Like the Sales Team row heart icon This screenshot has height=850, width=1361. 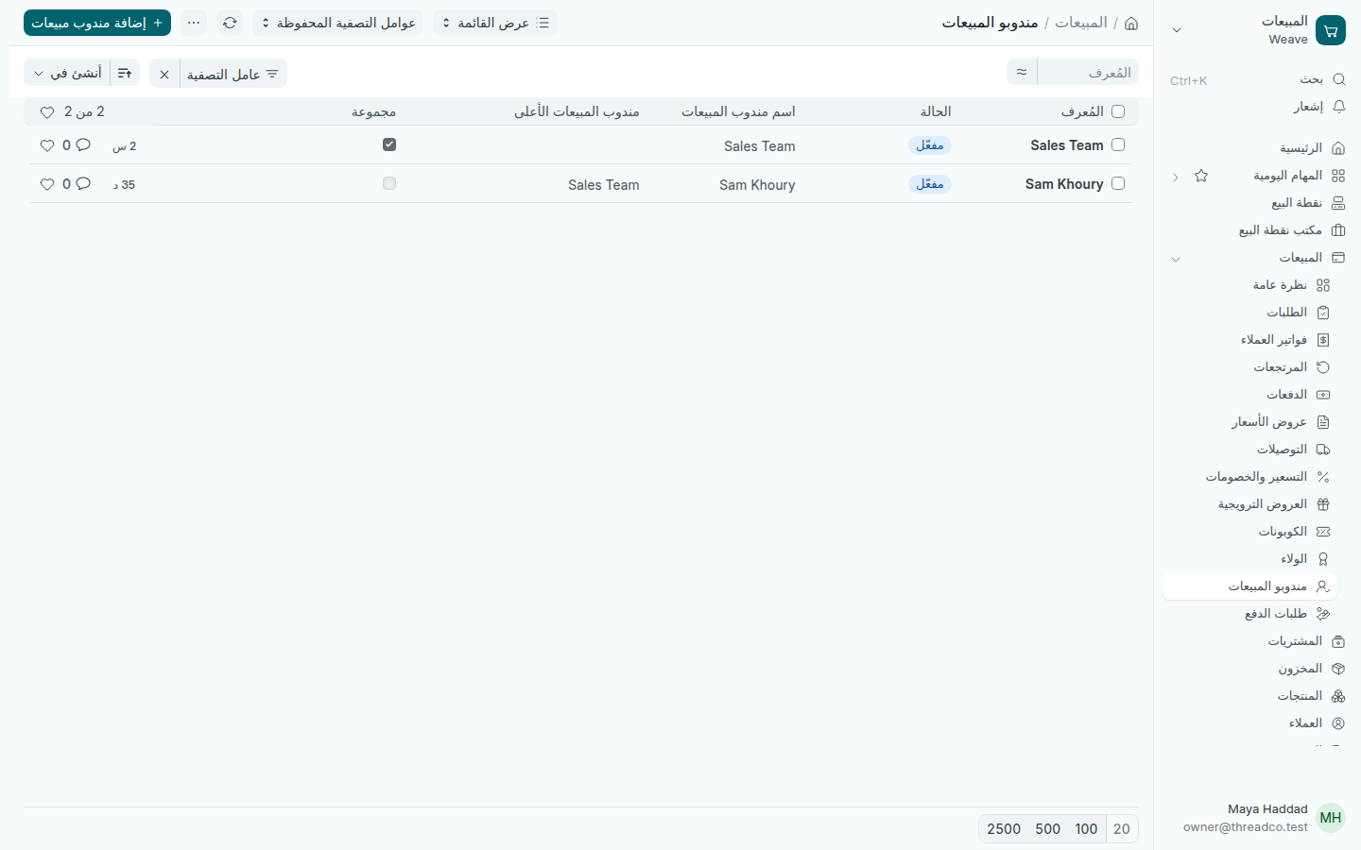(x=47, y=145)
